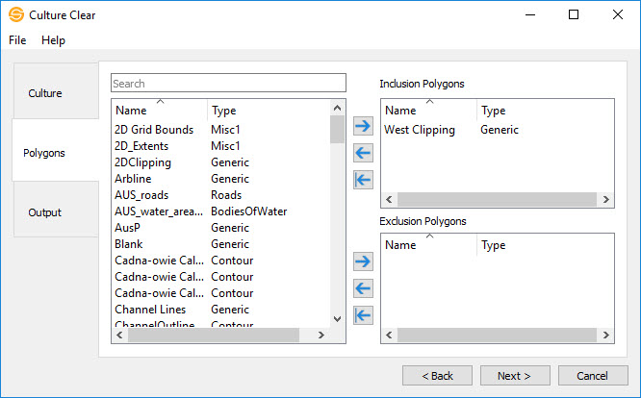Screen dimensions: 641x398
Task: Select AUS_roads in the polygon list
Action: pos(141,195)
